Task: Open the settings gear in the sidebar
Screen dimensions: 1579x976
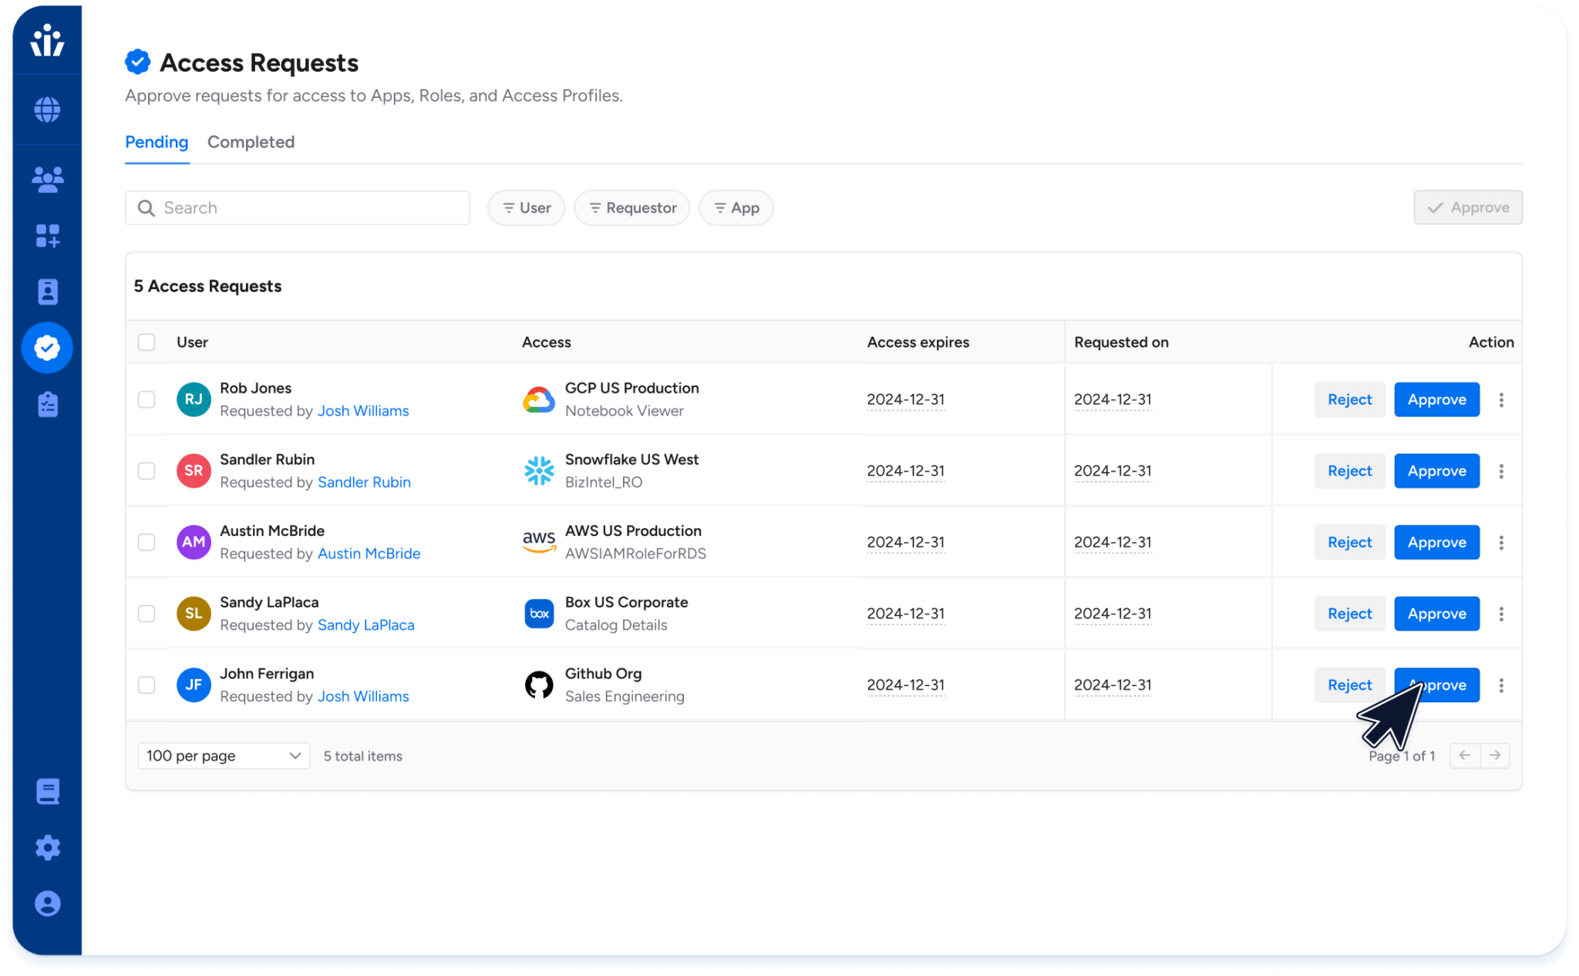Action: click(47, 847)
